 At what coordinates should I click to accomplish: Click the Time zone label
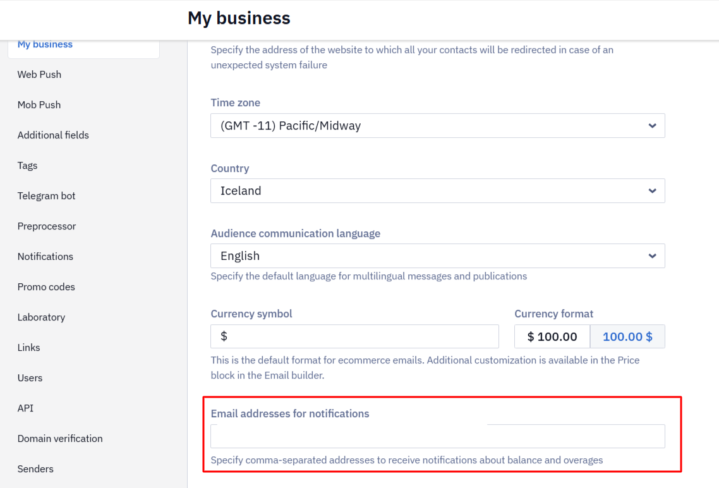coord(235,103)
